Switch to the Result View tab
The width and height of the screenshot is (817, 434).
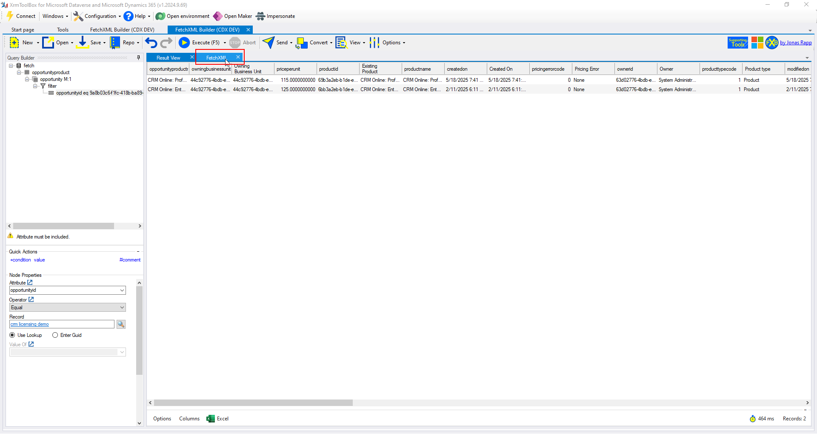[169, 57]
